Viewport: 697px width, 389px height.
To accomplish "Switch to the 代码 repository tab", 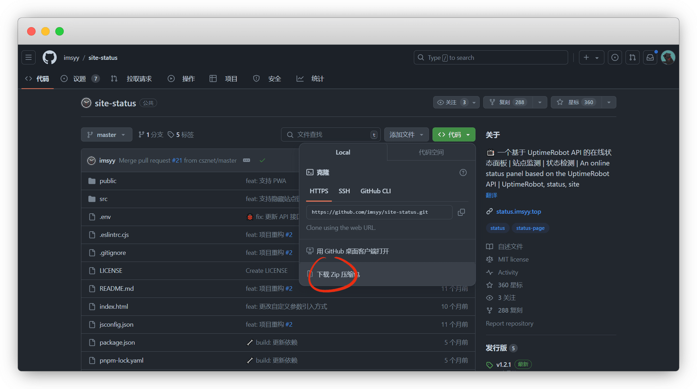I will coord(37,79).
